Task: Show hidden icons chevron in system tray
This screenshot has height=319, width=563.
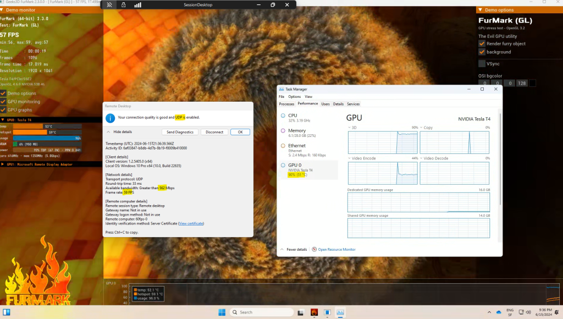Action: [x=489, y=312]
